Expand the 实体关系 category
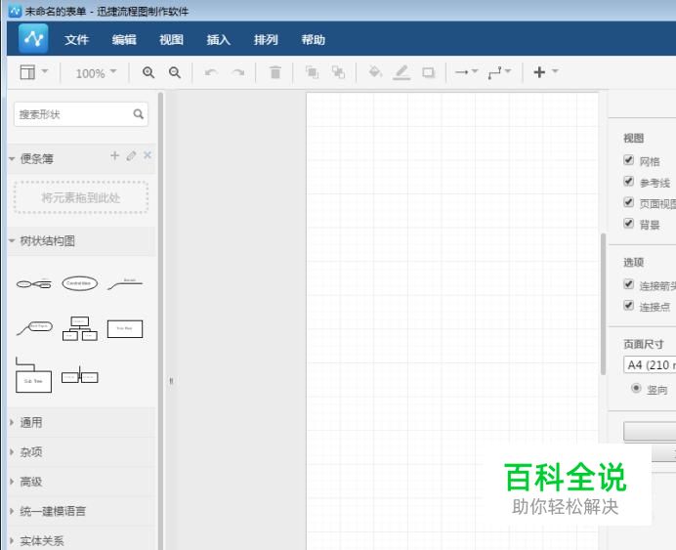 81,540
